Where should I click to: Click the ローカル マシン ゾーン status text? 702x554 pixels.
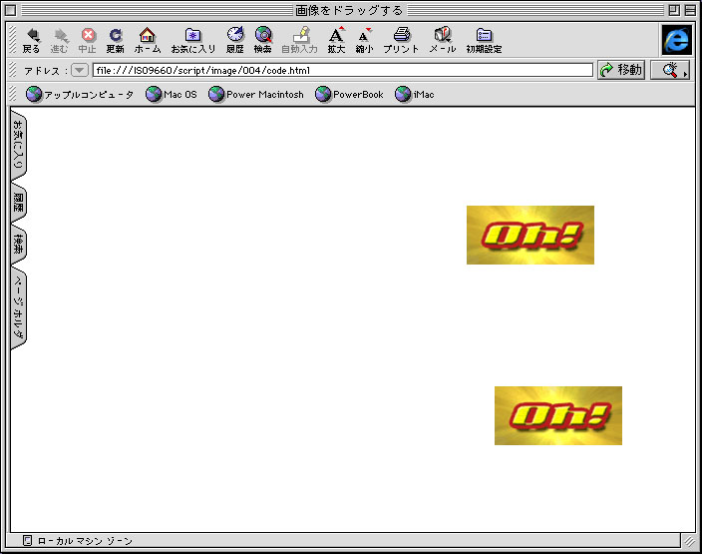click(x=85, y=541)
